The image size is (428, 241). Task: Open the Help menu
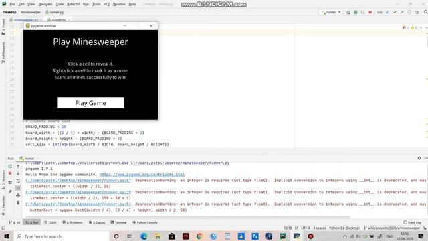click(132, 5)
